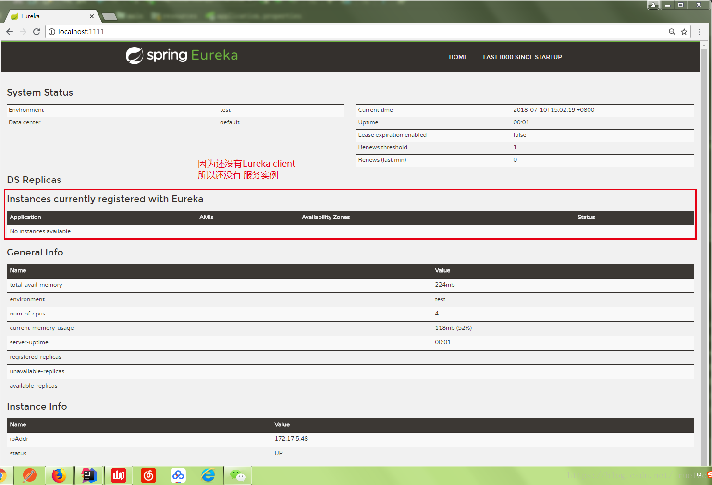The height and width of the screenshot is (485, 712).
Task: Click the 'System Status' heading
Action: [40, 92]
